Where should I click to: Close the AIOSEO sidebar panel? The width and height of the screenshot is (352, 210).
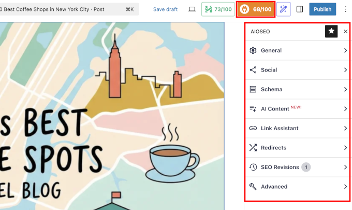tap(345, 31)
